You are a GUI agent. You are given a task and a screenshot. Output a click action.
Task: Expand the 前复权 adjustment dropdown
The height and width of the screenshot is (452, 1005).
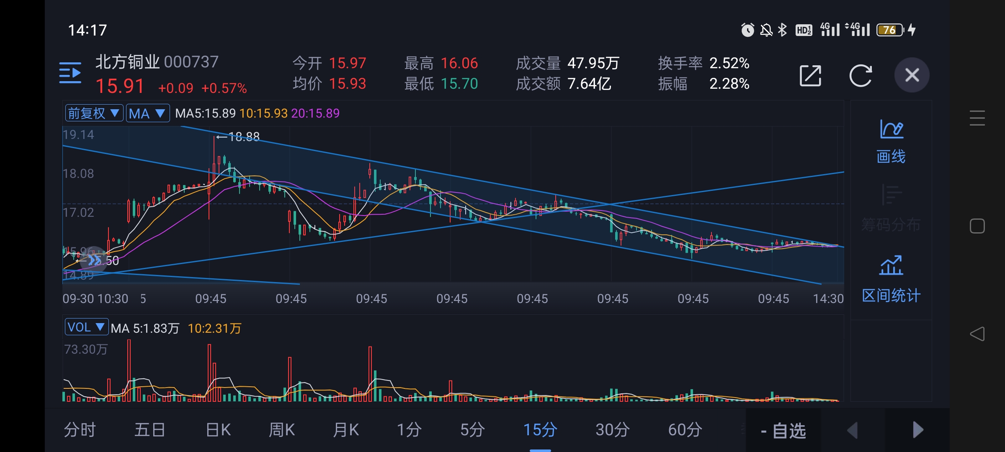[x=94, y=113]
